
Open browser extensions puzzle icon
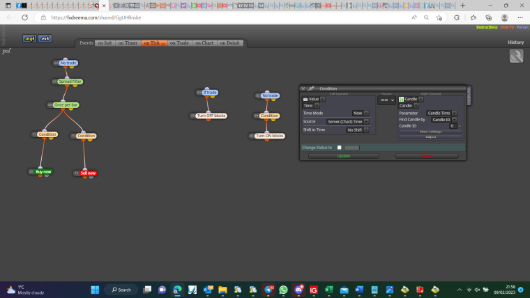[457, 17]
